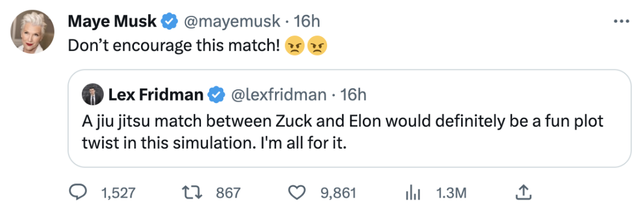
Task: Click Lex Fridman's blue verified badge
Action: (216, 95)
